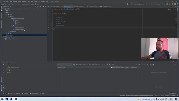Image resolution: width=179 pixels, height=101 pixels.
Task: Collapse the main folder node
Action: [7, 15]
